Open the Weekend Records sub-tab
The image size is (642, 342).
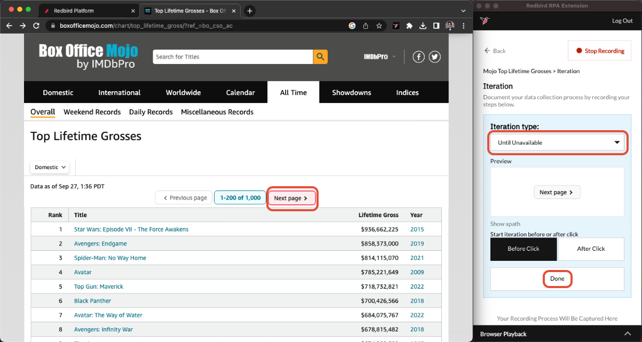pos(92,112)
